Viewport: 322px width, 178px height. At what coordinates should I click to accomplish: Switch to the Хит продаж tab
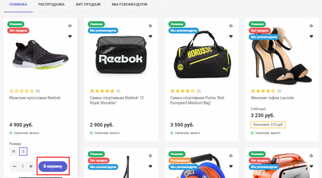tap(88, 4)
